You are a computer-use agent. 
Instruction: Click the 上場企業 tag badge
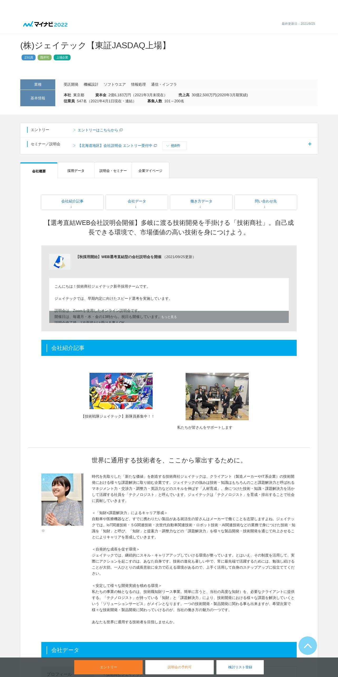[x=62, y=57]
